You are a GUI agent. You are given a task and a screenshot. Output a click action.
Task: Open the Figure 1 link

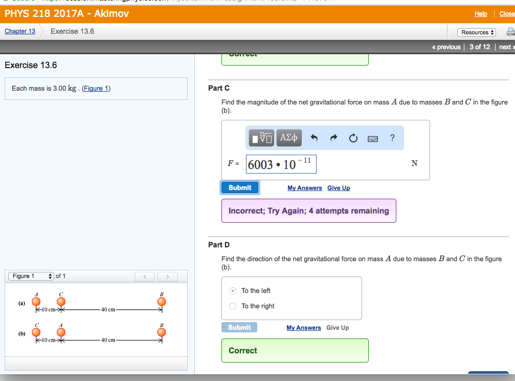96,89
